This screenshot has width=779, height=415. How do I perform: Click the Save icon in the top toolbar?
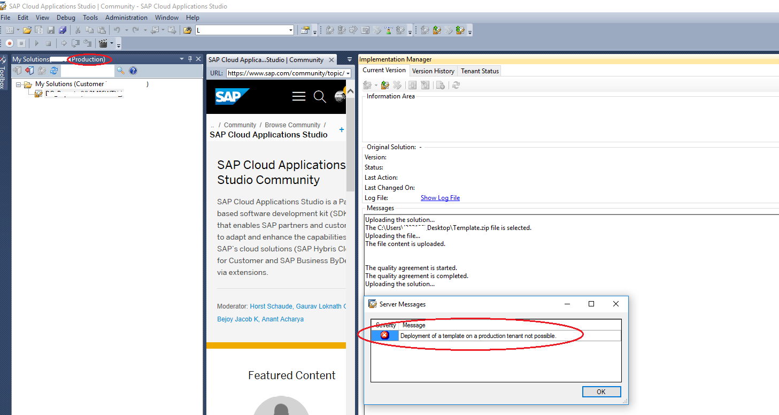[51, 30]
